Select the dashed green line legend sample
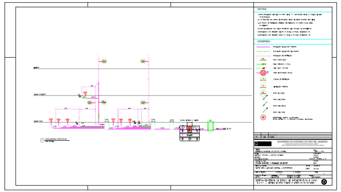The image size is (341, 192). point(263,51)
